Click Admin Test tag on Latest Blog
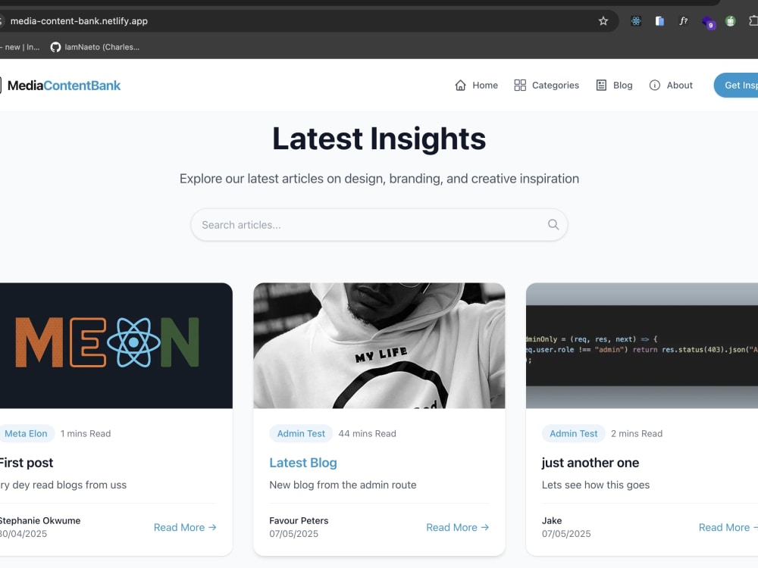This screenshot has width=758, height=568. coord(301,433)
